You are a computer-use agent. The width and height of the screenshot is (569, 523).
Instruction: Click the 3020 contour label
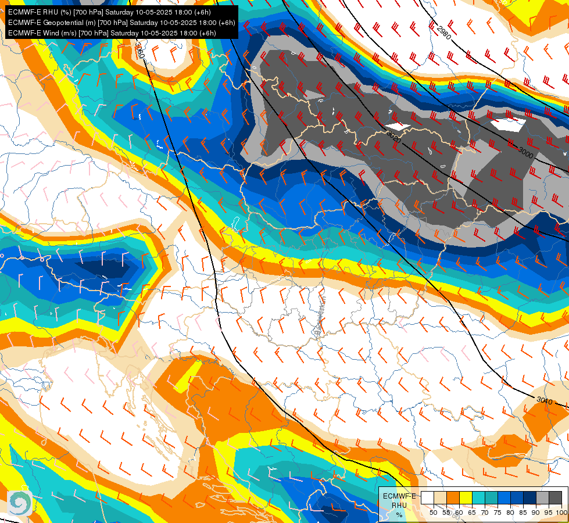pyautogui.click(x=393, y=137)
